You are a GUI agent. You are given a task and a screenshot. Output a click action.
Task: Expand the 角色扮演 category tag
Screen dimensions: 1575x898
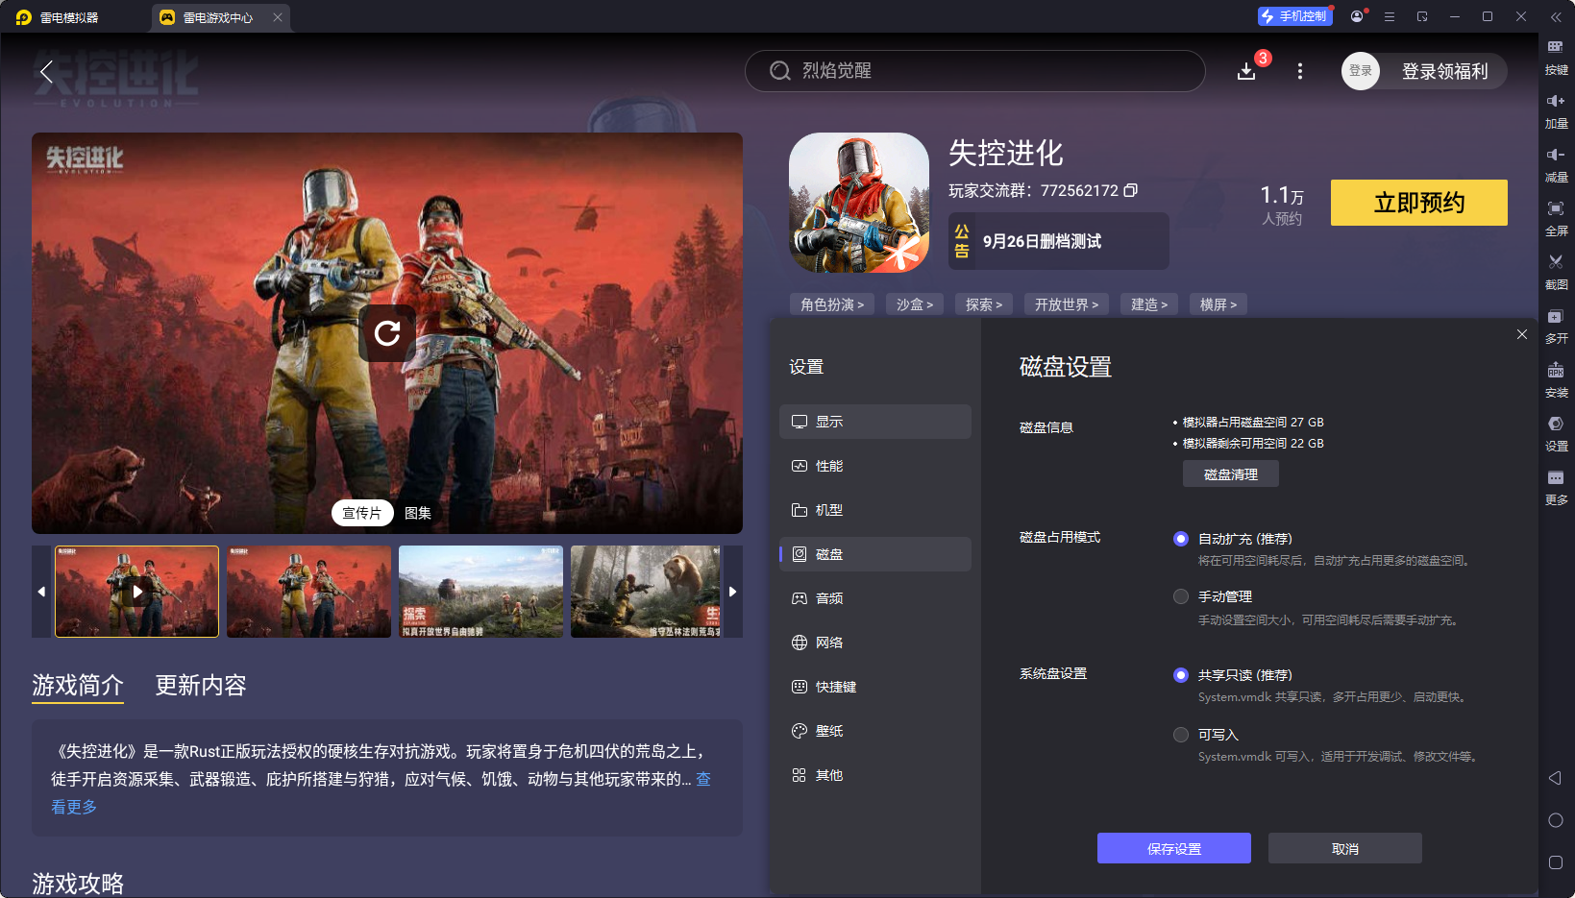tap(831, 303)
